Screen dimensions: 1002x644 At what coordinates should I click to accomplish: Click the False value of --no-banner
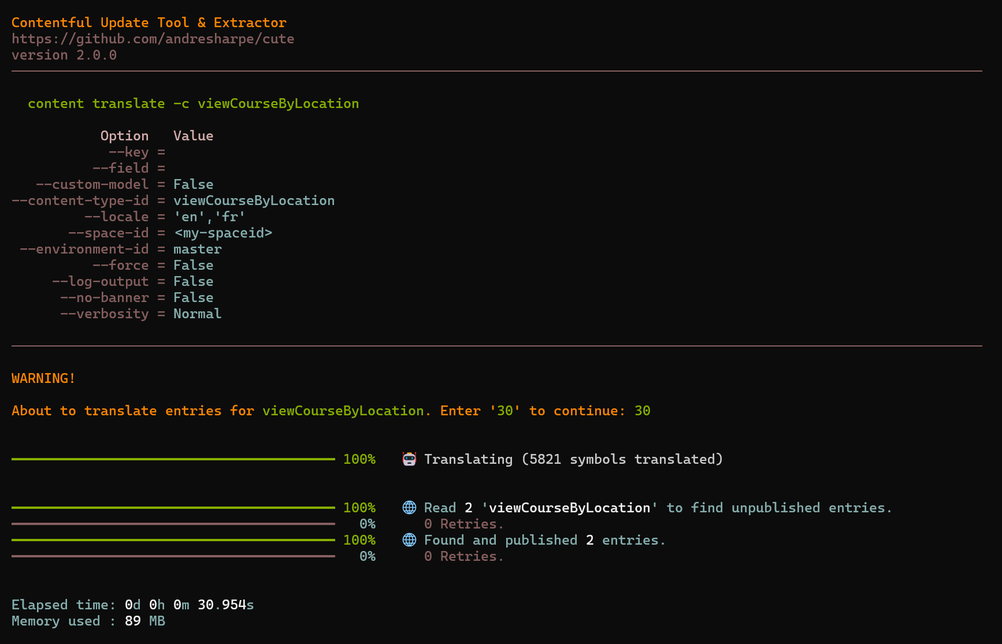pos(194,297)
